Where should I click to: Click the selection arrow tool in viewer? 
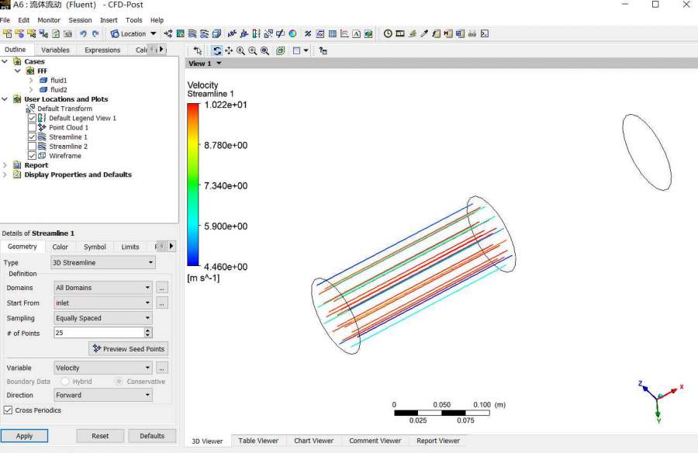click(198, 50)
